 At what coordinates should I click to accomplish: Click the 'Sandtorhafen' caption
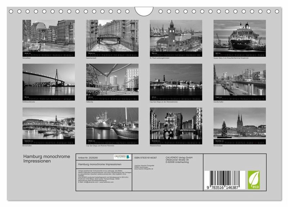pyautogui.click(x=219, y=102)
